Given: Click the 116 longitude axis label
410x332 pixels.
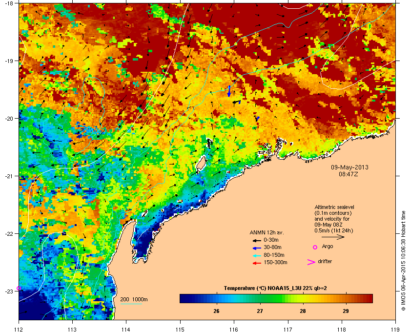Looking at the screenshot, I should [234, 329].
